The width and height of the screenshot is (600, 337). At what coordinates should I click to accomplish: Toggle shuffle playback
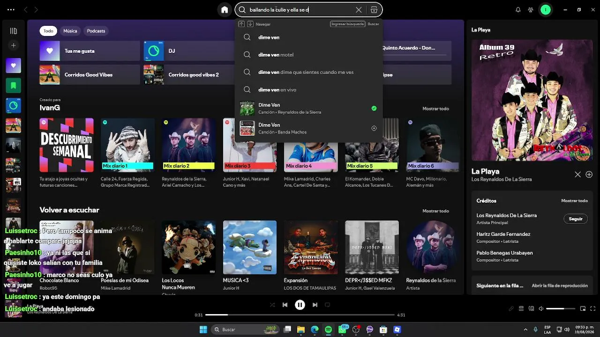point(272,305)
